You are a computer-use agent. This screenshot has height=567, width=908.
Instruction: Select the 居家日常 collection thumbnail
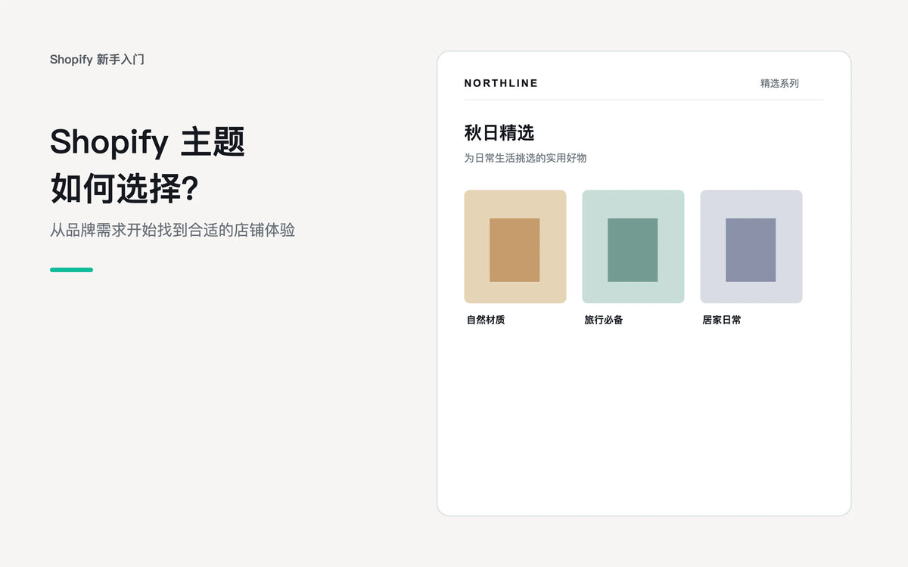tap(751, 246)
